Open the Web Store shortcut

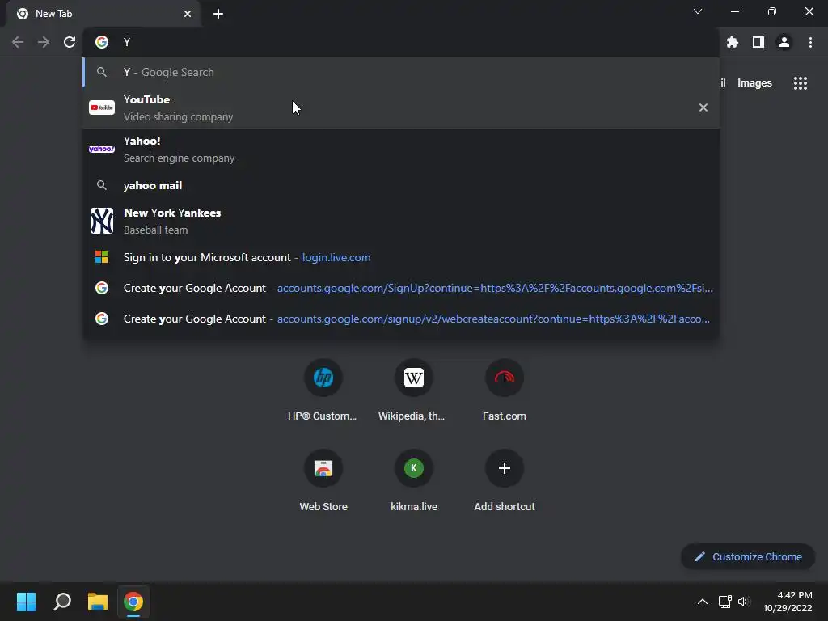pos(323,479)
